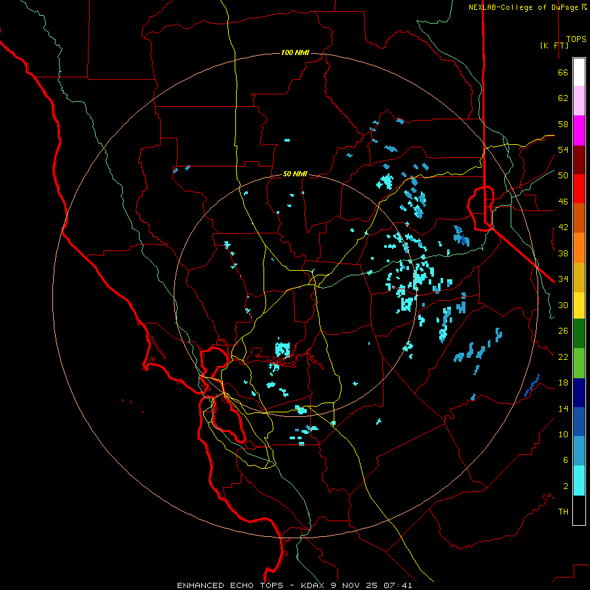Click the legend value 22
Screen dimensions: 590x590
[x=563, y=357]
